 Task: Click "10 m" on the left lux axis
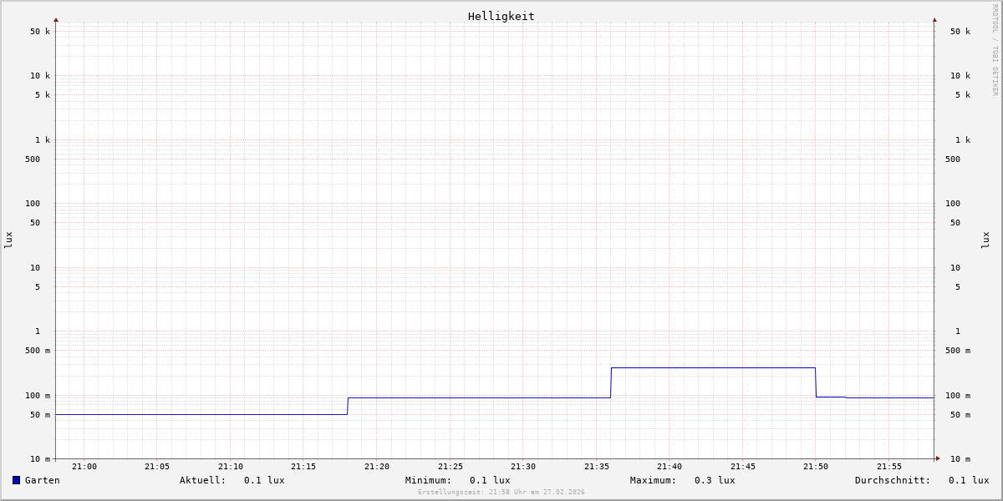[x=40, y=459]
